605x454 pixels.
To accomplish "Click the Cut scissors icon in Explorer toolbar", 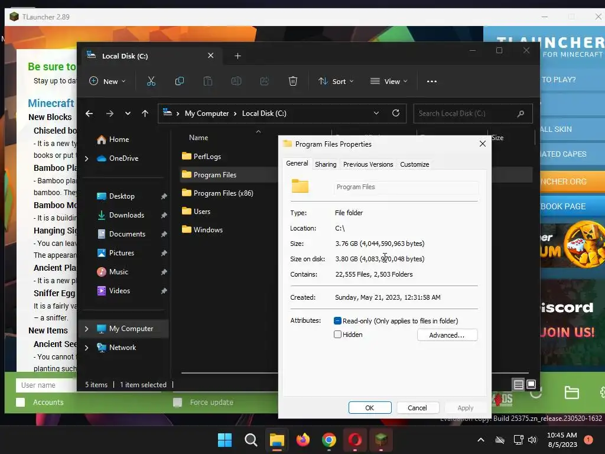I will click(x=151, y=81).
